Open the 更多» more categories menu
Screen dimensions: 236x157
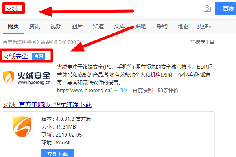pyautogui.click(x=204, y=26)
